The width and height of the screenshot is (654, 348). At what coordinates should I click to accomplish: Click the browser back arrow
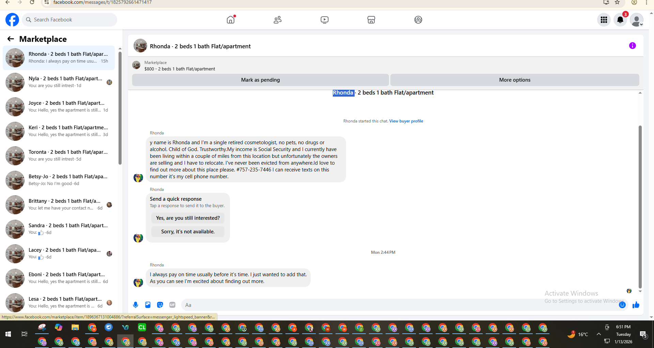7,2
